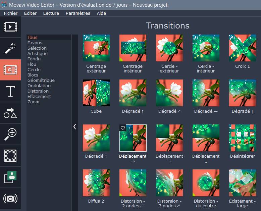The height and width of the screenshot is (211, 261).
Task: Choose the Centrage extérieur transition thumbnail
Action: coord(96,48)
